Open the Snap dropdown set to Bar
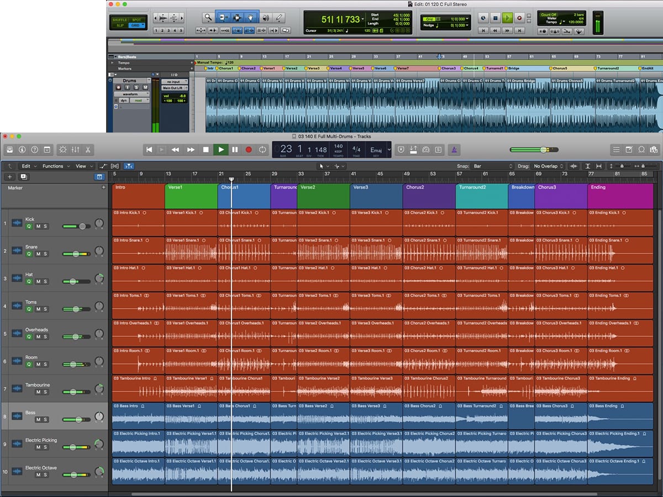663x497 pixels. click(493, 166)
